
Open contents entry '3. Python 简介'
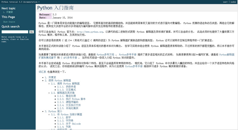(x=54, y=111)
